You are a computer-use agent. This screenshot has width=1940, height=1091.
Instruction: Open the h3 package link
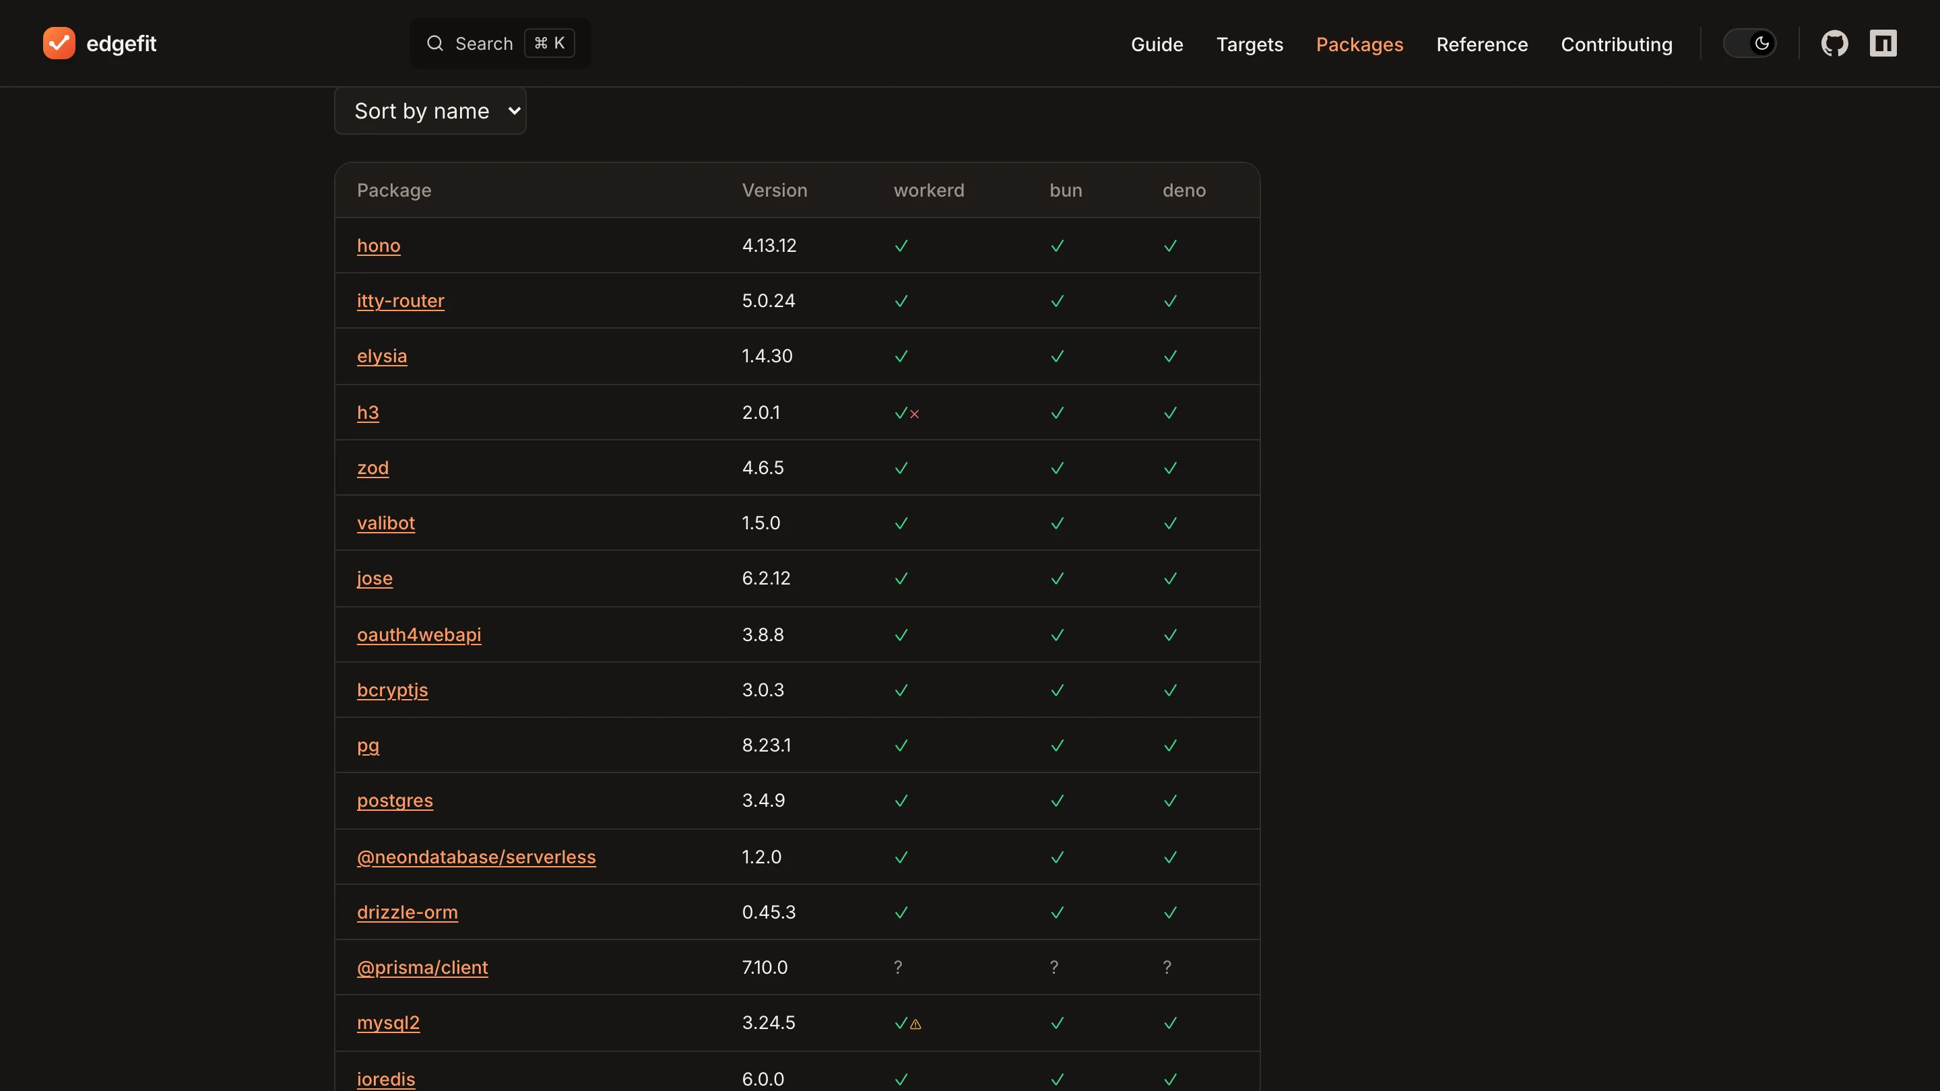pos(368,412)
